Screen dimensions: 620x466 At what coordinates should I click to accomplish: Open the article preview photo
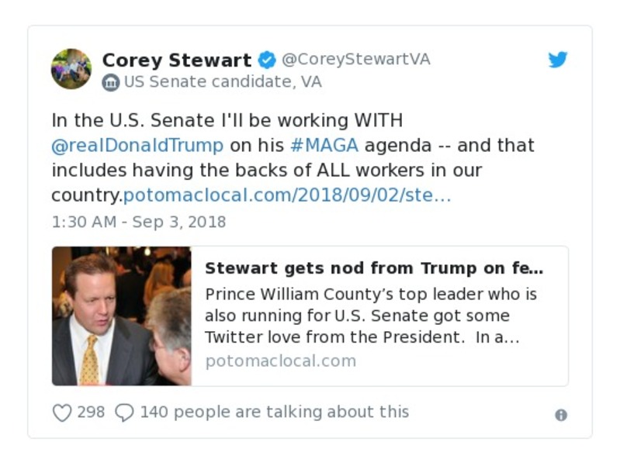pyautogui.click(x=122, y=316)
